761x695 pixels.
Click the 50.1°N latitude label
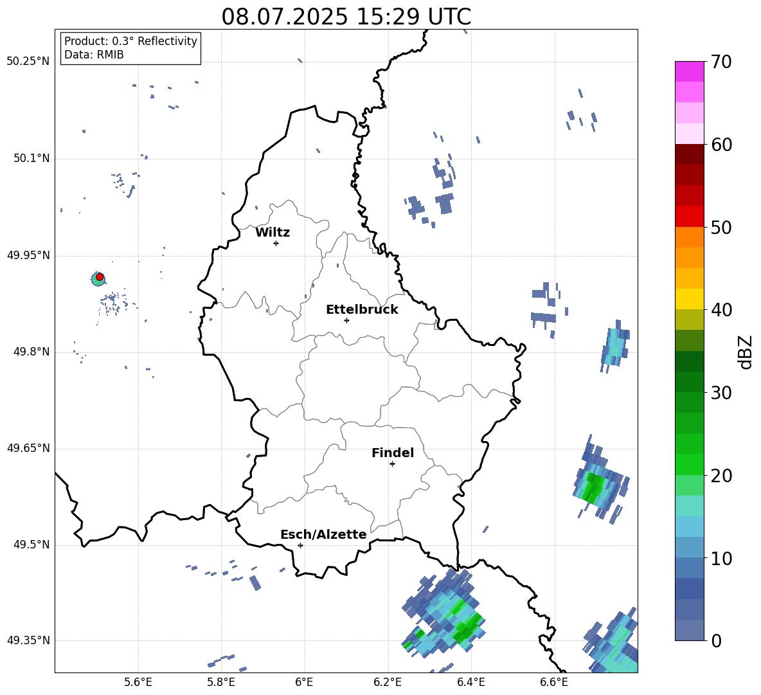click(x=31, y=159)
